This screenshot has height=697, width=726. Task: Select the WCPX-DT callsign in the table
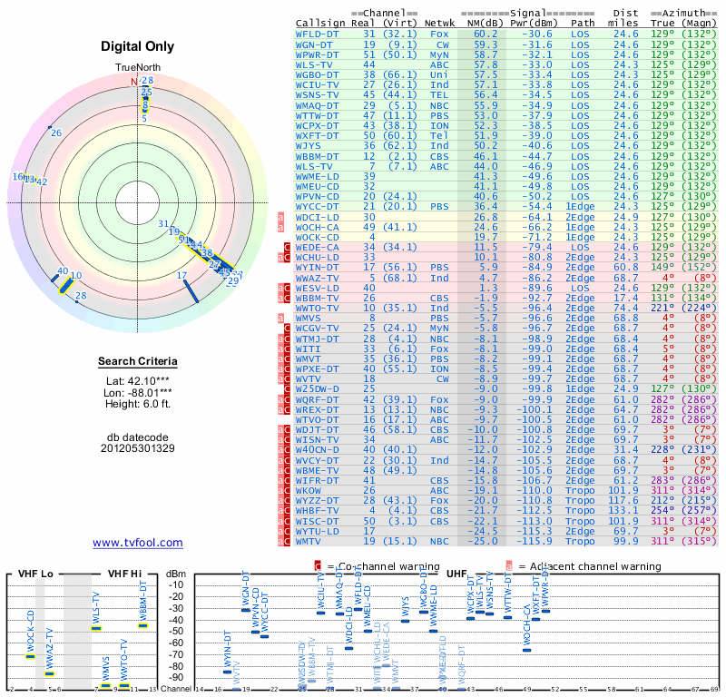coord(317,126)
